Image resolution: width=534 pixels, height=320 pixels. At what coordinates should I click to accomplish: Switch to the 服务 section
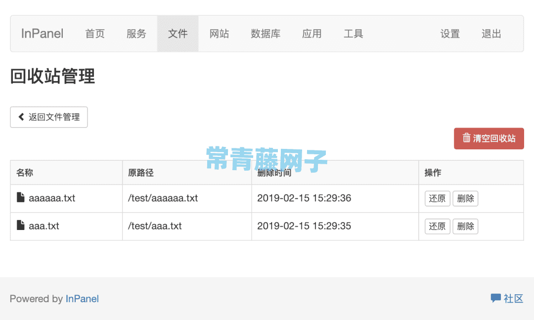tap(136, 34)
